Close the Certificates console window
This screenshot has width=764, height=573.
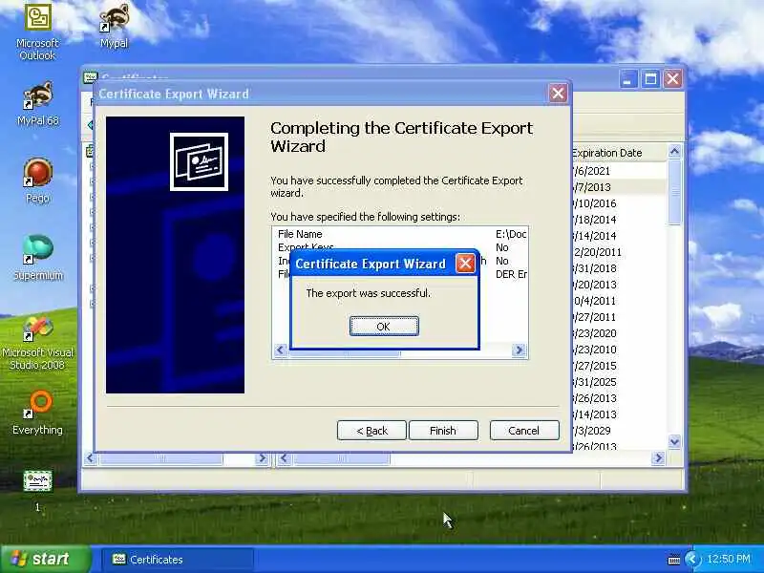pos(673,79)
